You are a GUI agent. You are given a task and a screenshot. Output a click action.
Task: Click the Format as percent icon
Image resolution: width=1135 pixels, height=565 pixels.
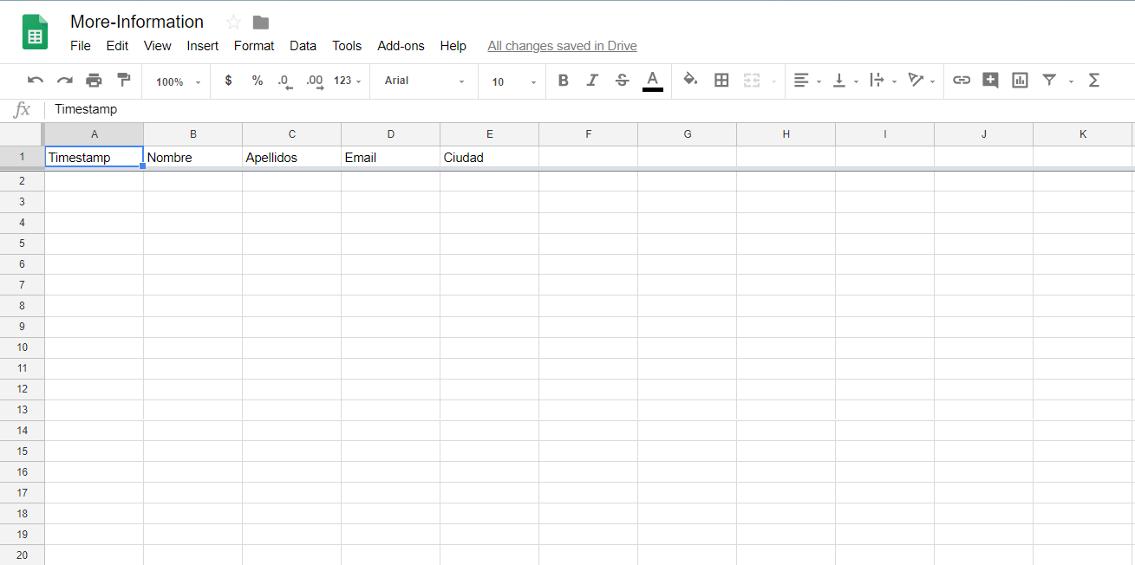pos(257,81)
